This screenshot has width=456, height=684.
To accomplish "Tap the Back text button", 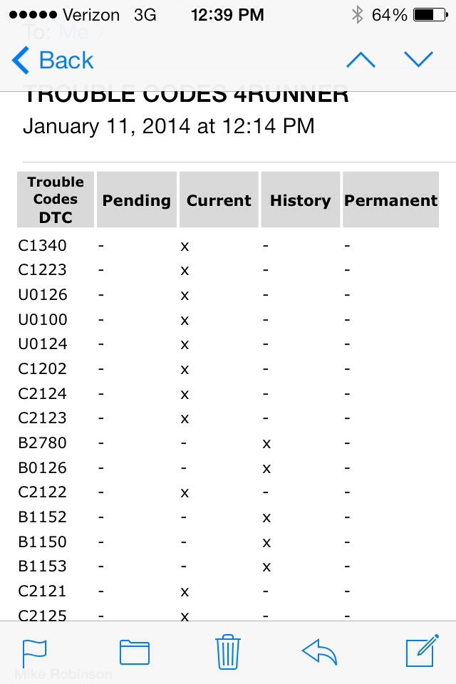I will (66, 60).
